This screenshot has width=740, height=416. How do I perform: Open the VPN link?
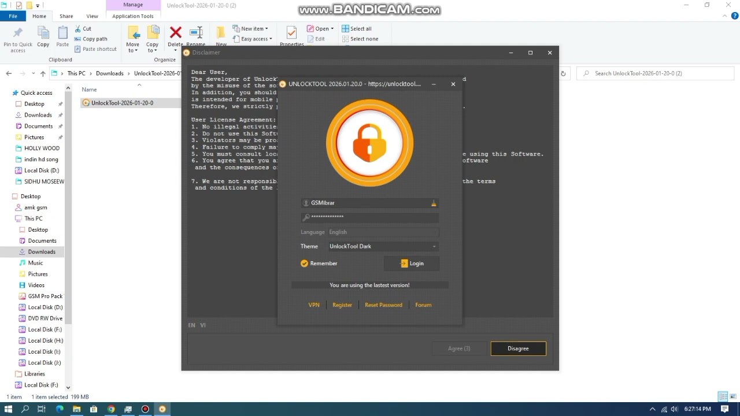314,305
